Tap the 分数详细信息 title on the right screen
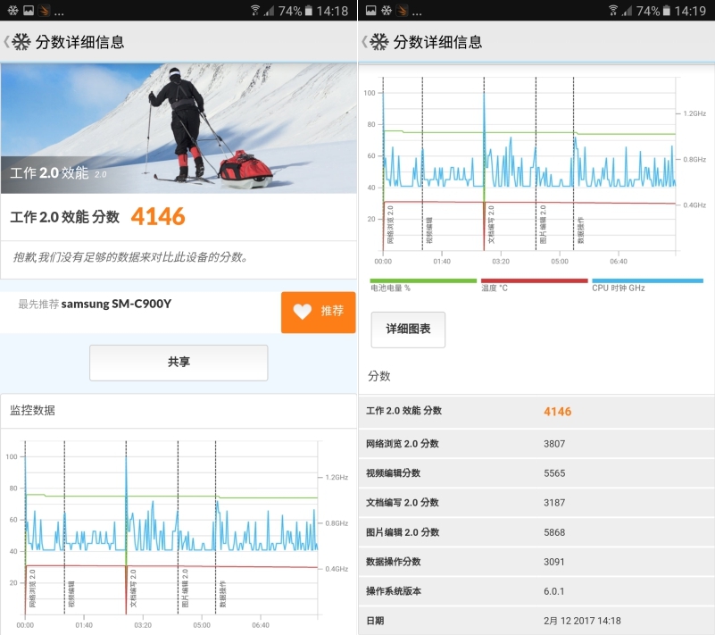 (437, 42)
